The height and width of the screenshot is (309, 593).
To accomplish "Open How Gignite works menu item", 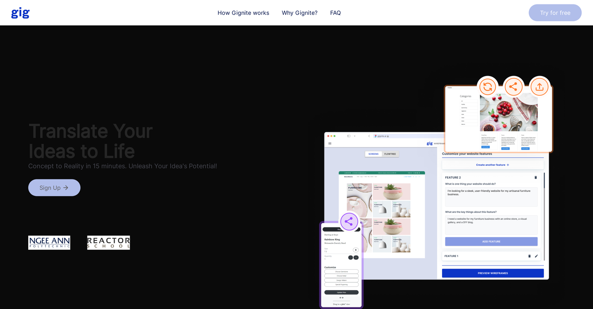I will [243, 13].
